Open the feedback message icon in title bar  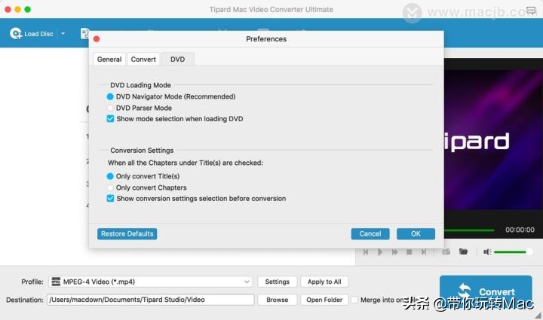tap(530, 11)
